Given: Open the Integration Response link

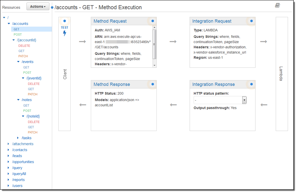Looking at the screenshot, I should [x=213, y=84].
